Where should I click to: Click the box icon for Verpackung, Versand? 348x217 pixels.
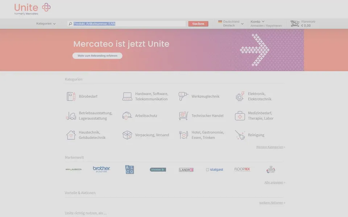[127, 135]
